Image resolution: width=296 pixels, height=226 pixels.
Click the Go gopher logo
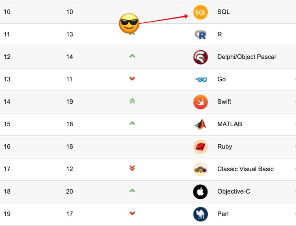coord(201,80)
